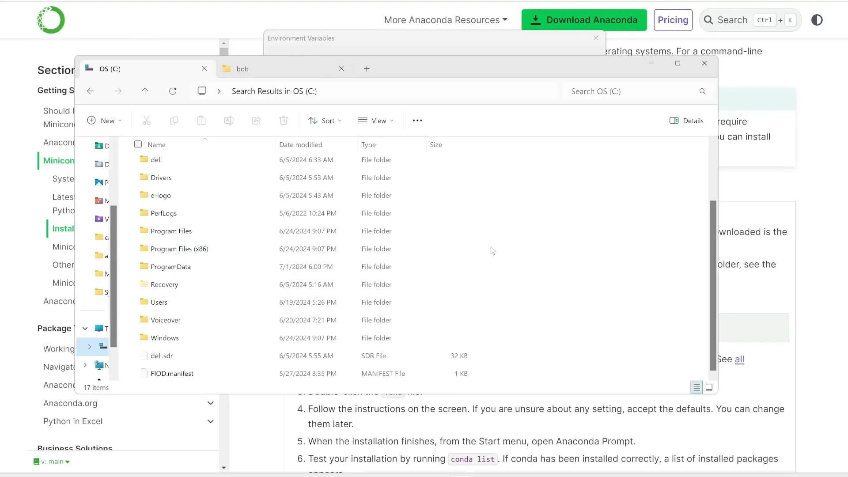Open the View dropdown

pos(376,121)
